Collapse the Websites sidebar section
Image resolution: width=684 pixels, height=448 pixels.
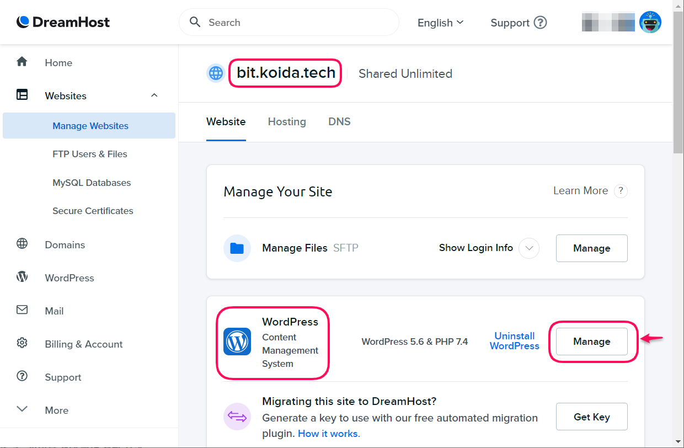tap(154, 95)
